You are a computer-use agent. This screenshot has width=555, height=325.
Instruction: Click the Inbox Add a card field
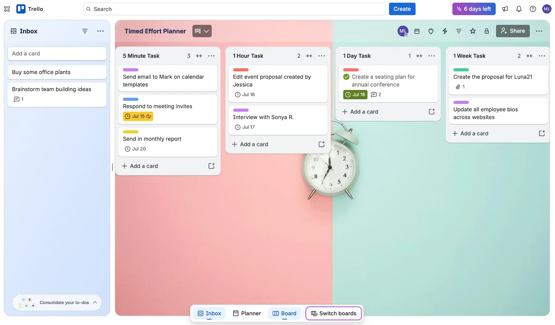click(57, 53)
